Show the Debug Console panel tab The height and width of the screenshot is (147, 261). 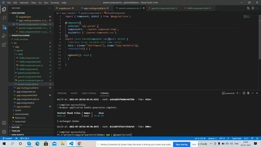89,93
